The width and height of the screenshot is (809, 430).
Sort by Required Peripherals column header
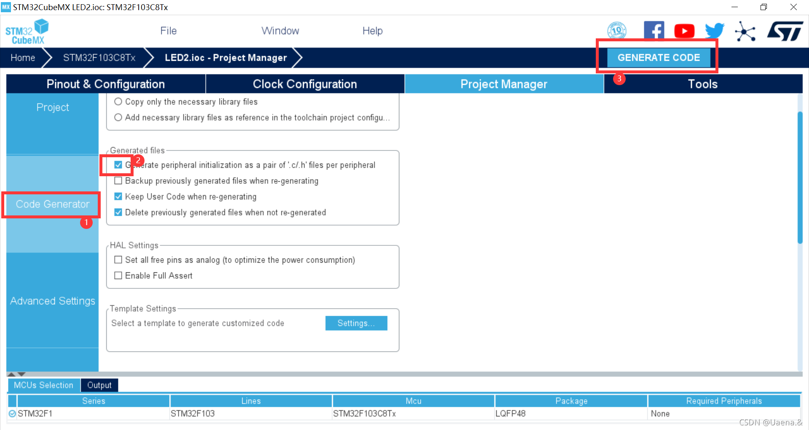click(x=724, y=401)
